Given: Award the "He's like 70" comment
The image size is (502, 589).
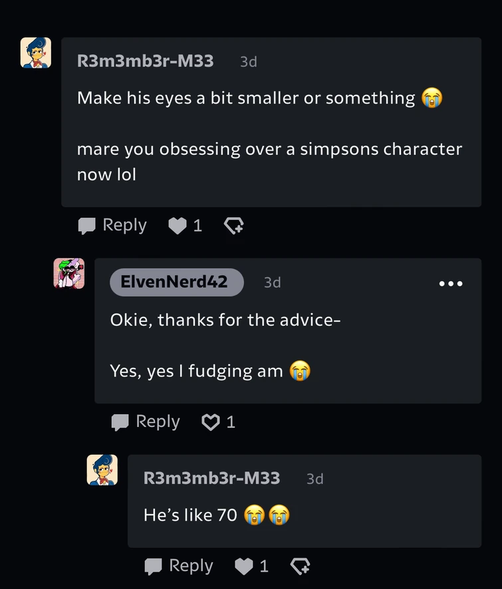Looking at the screenshot, I should [x=300, y=566].
